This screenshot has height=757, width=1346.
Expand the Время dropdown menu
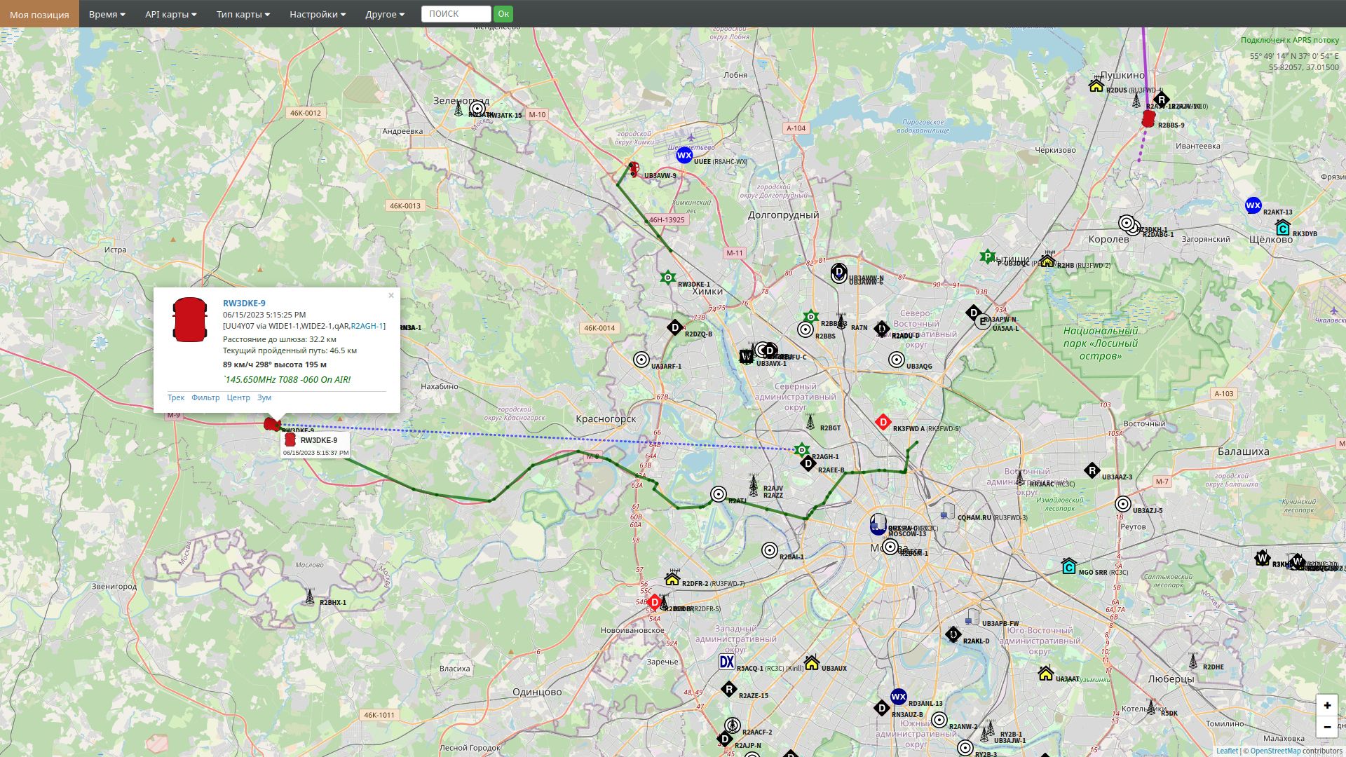coord(107,14)
